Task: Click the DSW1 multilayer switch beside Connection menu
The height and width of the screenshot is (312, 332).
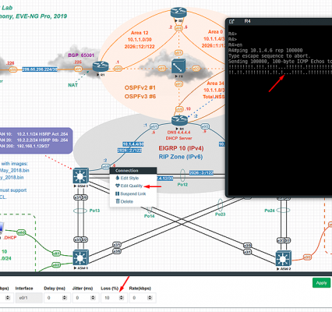Action: pos(80,175)
